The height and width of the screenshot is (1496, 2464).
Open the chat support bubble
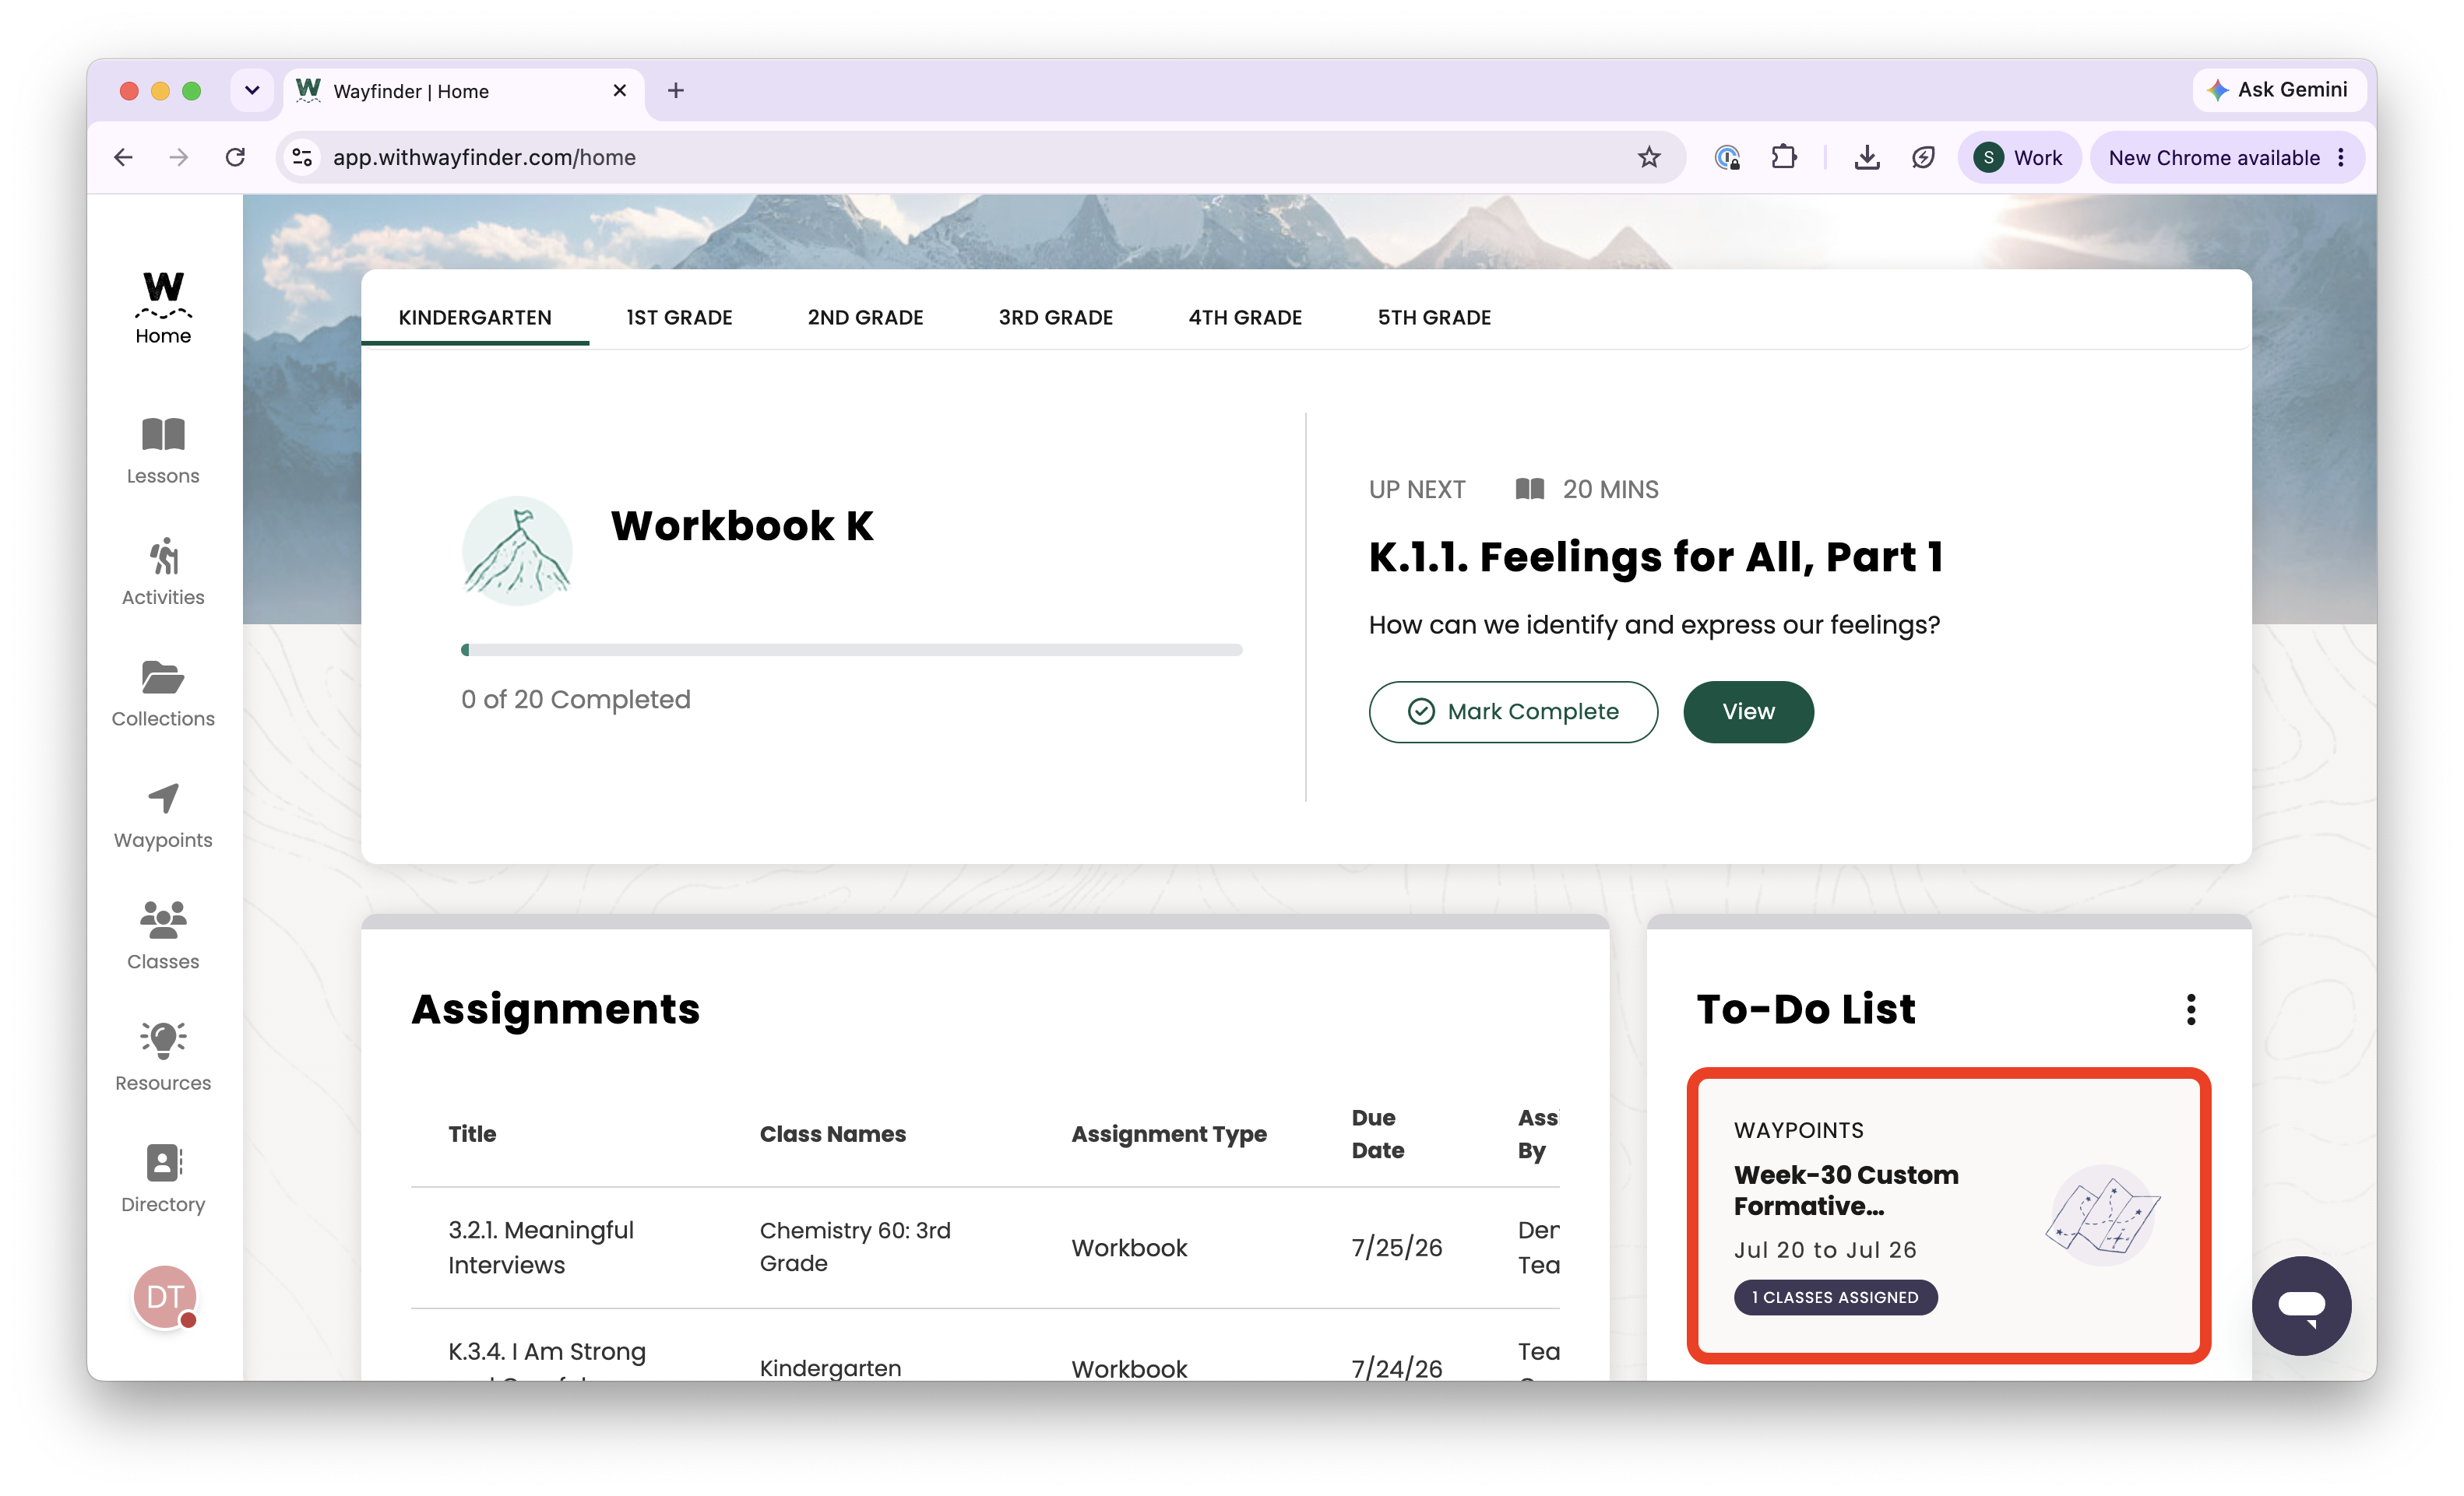pos(2301,1305)
